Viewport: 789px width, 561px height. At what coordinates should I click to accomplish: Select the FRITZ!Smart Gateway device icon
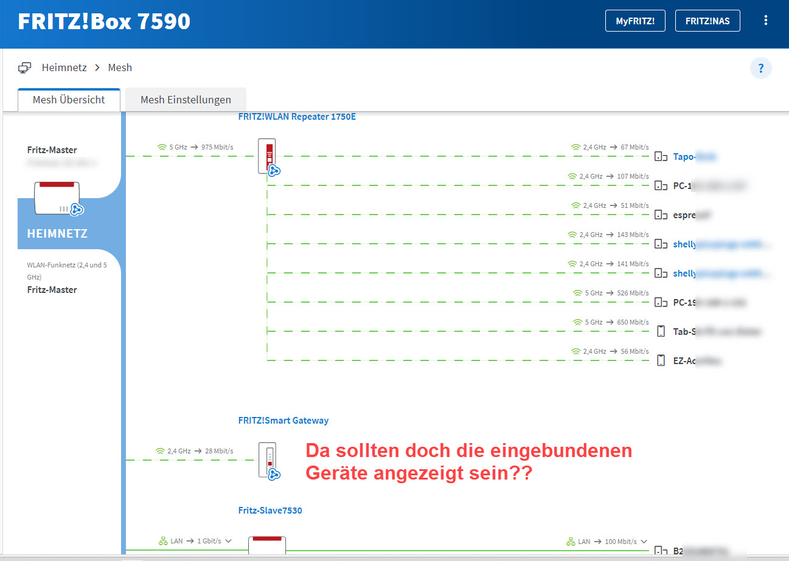(268, 461)
